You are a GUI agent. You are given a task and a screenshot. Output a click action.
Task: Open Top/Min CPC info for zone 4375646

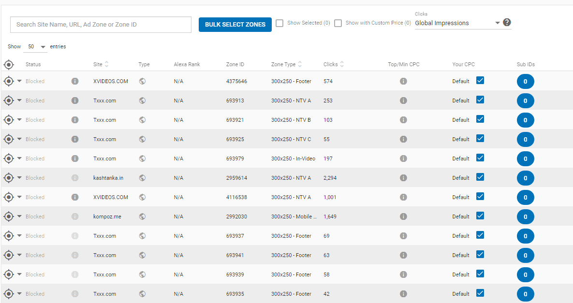[403, 81]
